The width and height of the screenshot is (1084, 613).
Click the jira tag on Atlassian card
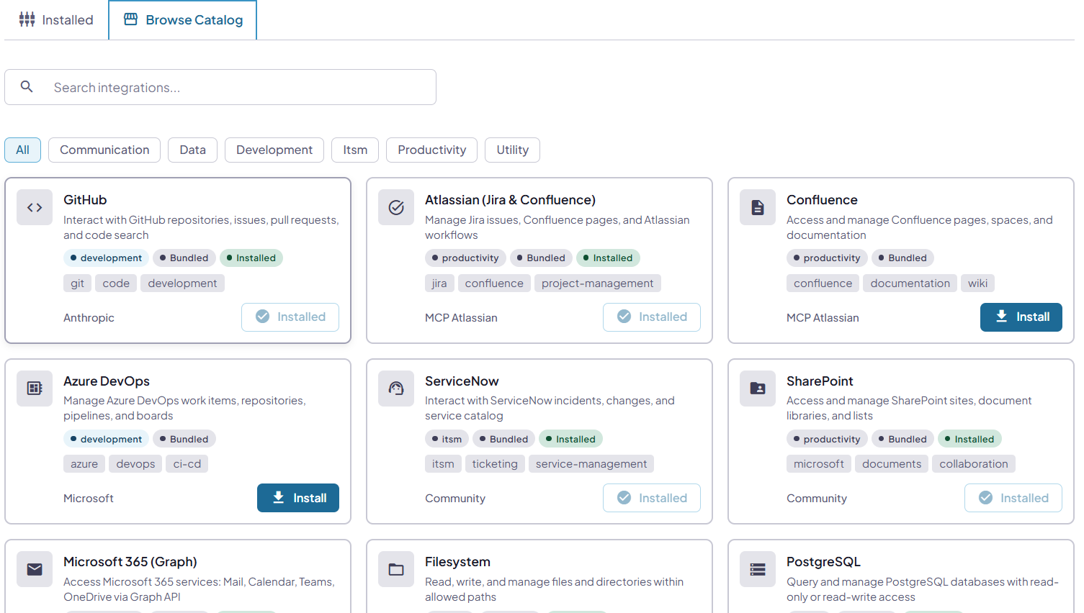click(x=439, y=283)
